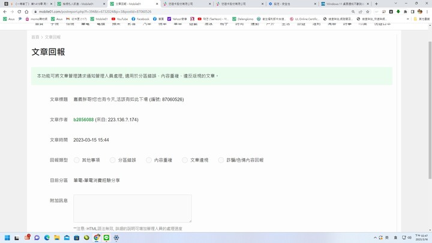Open the YouTube bookmark
This screenshot has width=432, height=243.
(x=119, y=19)
